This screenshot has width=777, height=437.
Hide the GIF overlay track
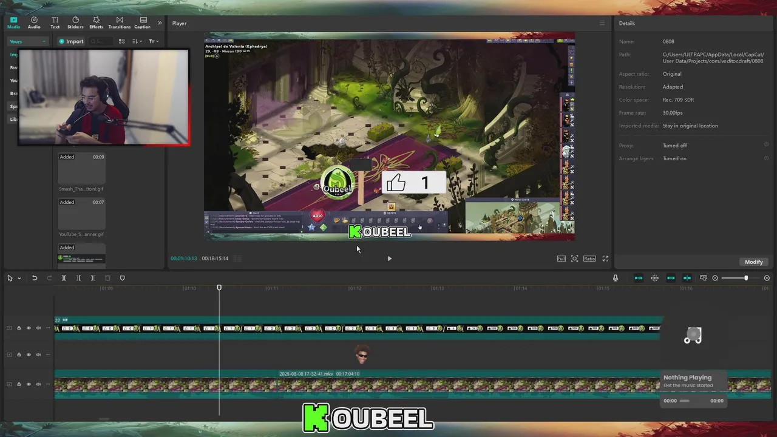tap(29, 328)
